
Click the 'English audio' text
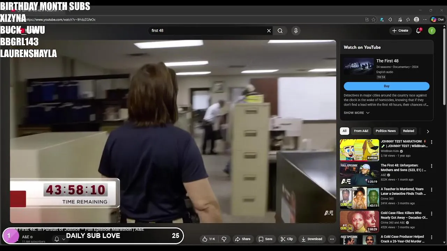385,72
